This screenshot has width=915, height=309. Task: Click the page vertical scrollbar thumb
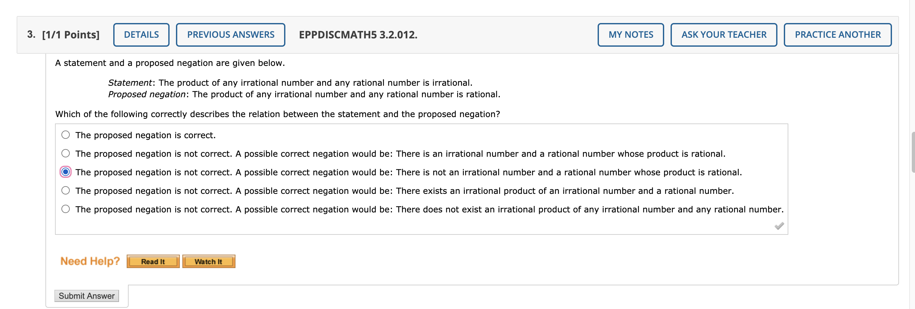(x=913, y=152)
